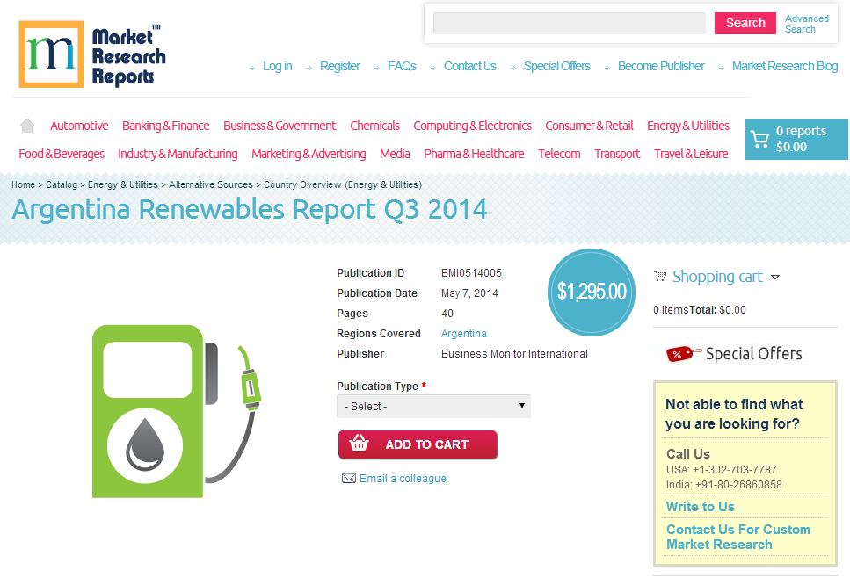
Task: Select the Travel & Leisure category
Action: point(691,154)
